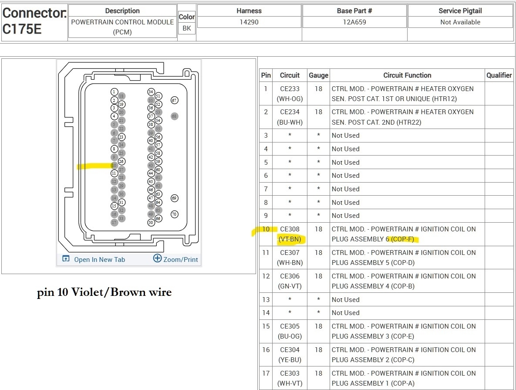Click the COP-A ignition coil function text
The width and height of the screenshot is (516, 390).
pos(404,378)
